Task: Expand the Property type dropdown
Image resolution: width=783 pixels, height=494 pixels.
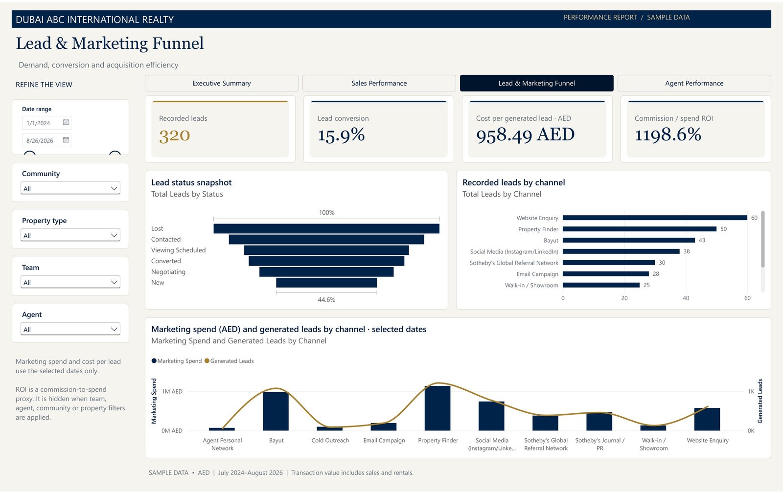Action: (70, 235)
